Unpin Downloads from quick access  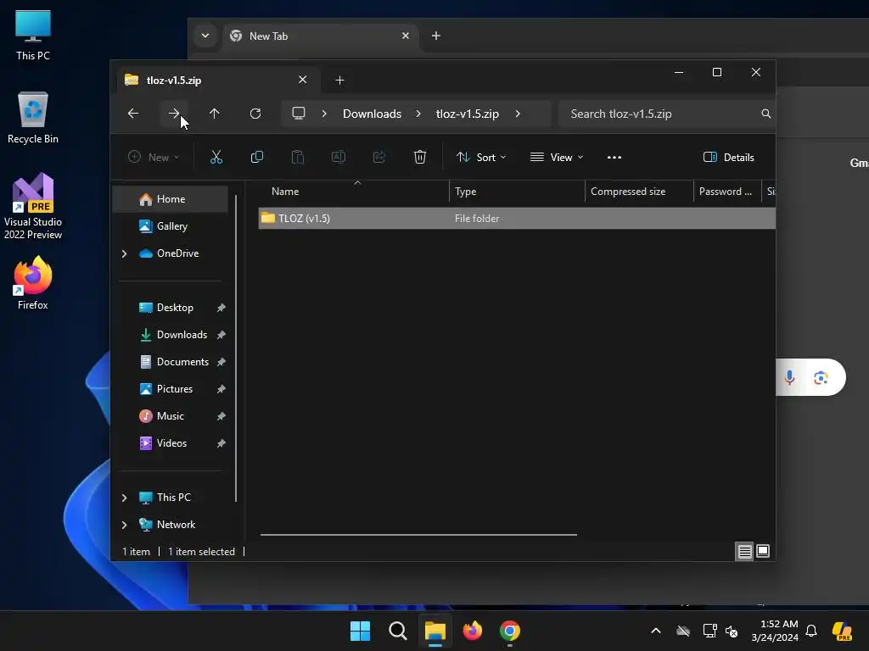pos(221,335)
